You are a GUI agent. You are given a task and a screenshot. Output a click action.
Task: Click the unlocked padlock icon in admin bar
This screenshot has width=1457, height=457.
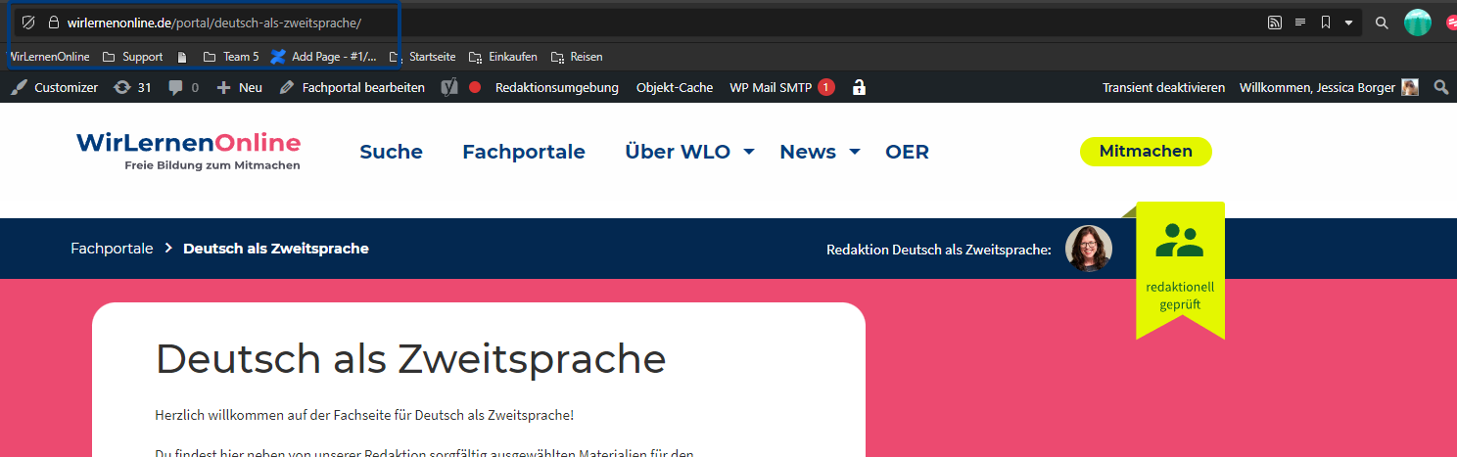click(859, 87)
